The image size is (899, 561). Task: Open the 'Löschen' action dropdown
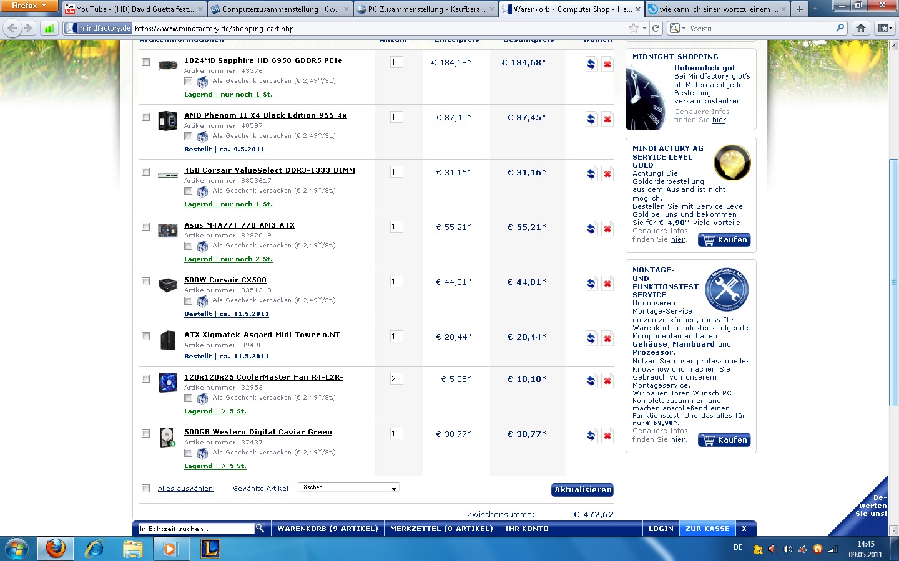point(348,487)
